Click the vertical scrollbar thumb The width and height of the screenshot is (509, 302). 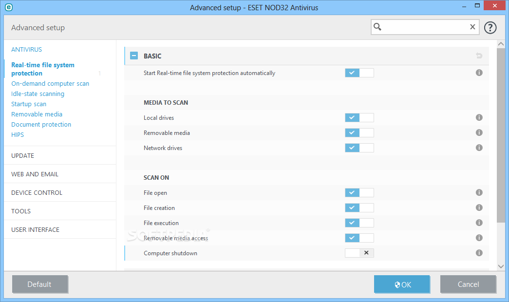point(501,135)
